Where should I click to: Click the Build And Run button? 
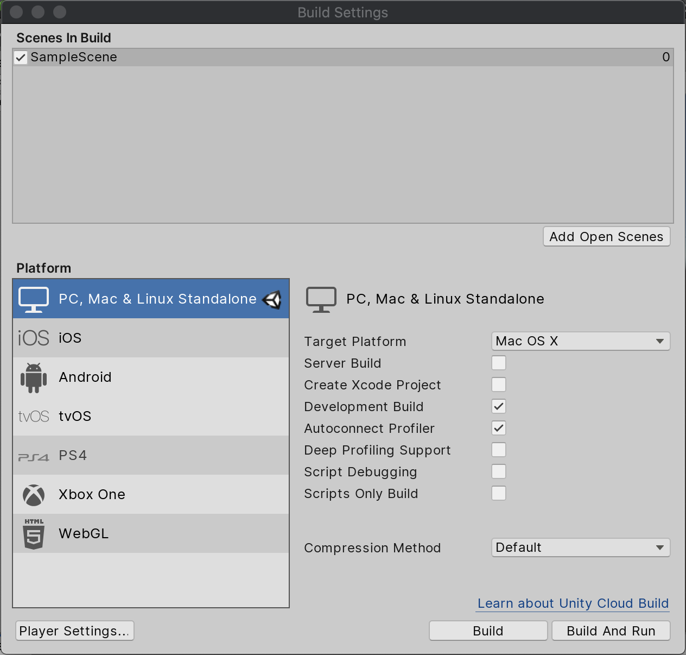(x=611, y=631)
